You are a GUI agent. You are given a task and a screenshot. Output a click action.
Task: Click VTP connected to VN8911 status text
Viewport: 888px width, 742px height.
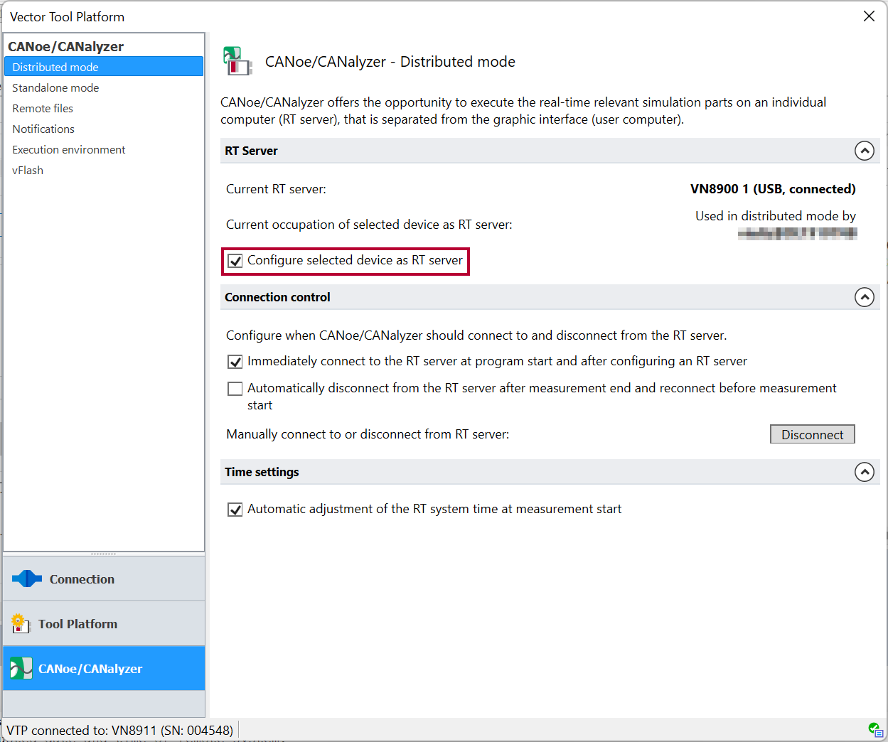[x=120, y=730]
